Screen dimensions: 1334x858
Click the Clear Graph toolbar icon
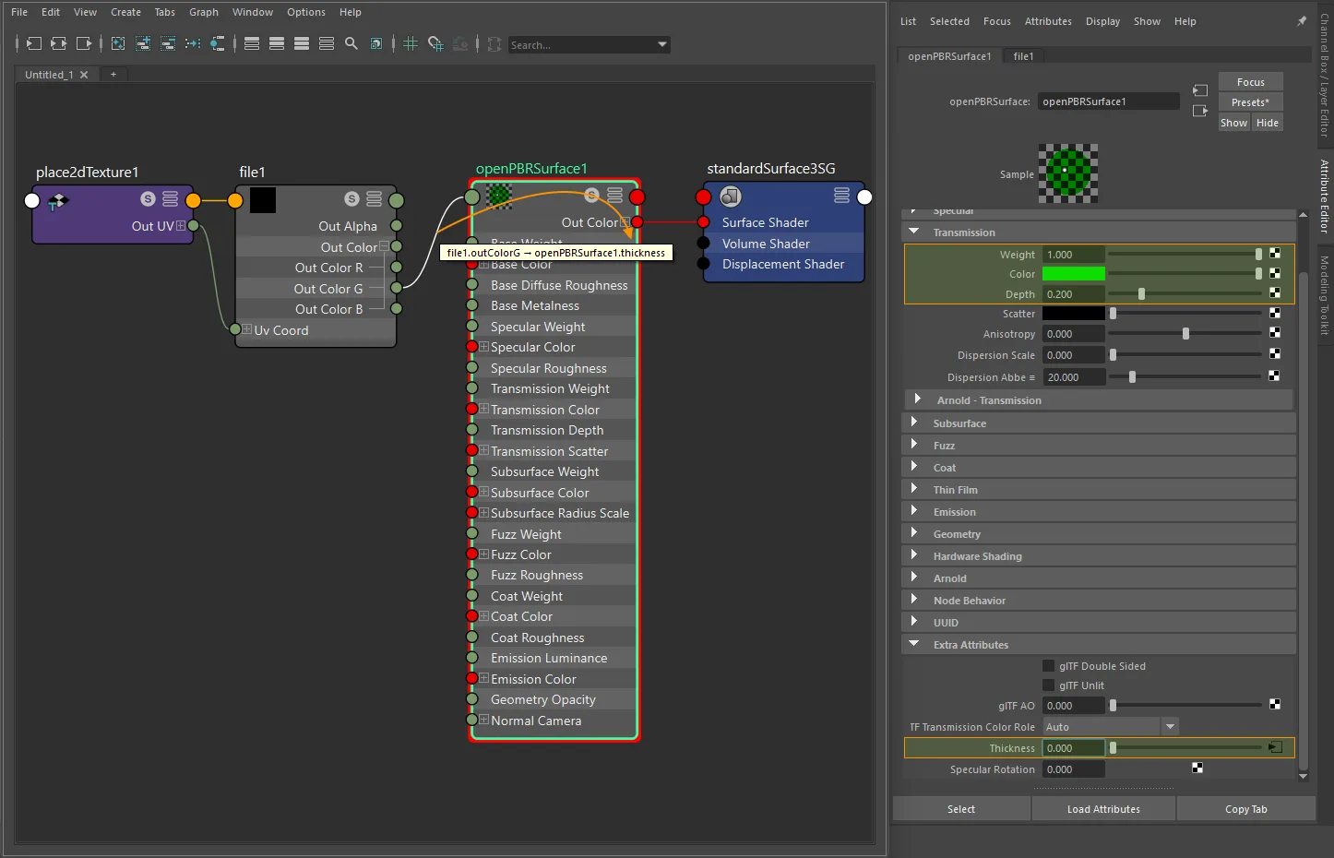(118, 43)
